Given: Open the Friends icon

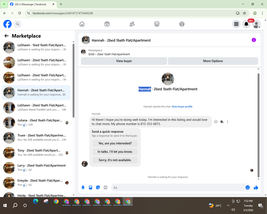Looking at the screenshot, I should (132, 24).
